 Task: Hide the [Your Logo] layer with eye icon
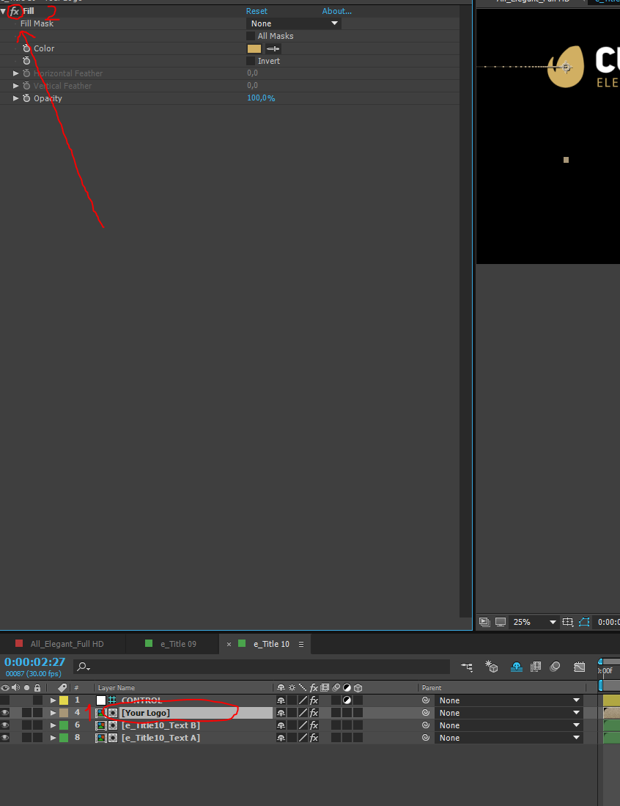point(5,713)
